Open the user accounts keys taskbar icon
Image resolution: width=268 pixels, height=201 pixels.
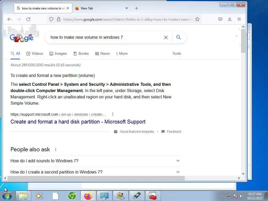[x=120, y=196]
